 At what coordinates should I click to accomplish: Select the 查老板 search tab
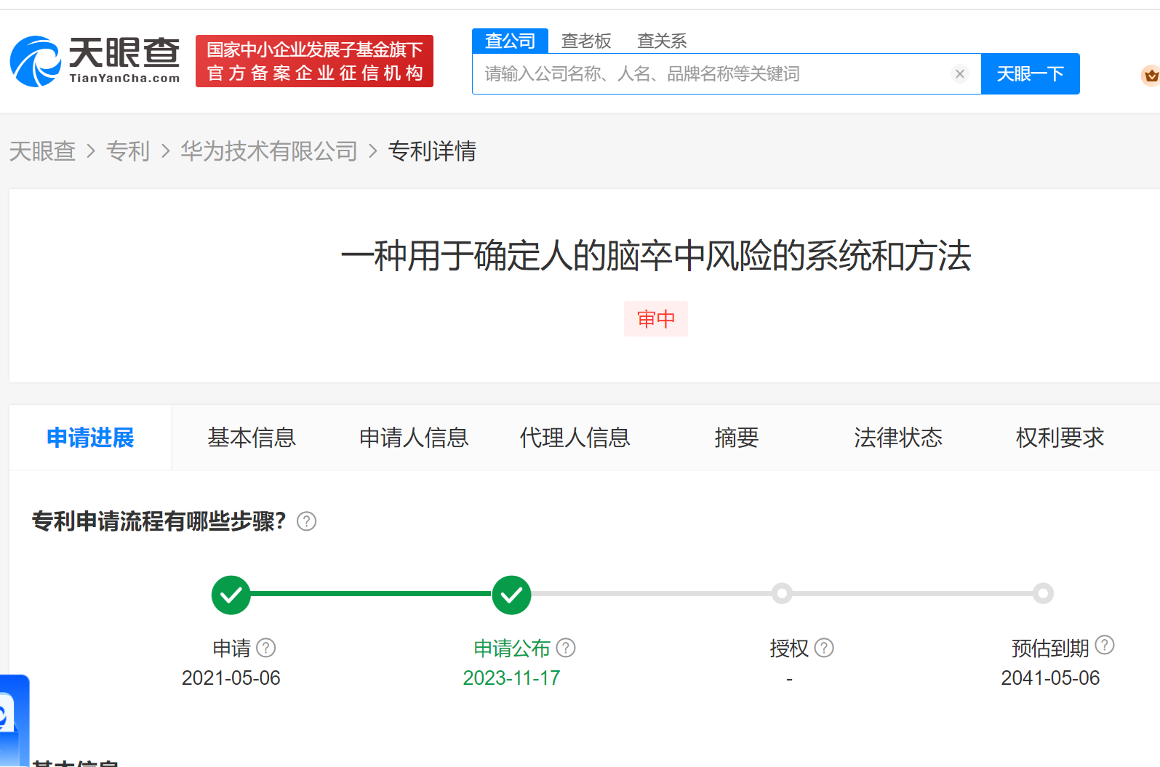pos(586,41)
